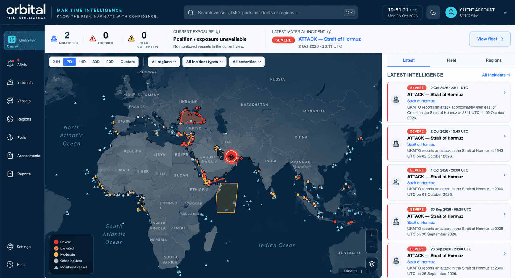This screenshot has width=515, height=278.
Task: Click the orange shaded zone off Somalia
Action: coord(227,197)
